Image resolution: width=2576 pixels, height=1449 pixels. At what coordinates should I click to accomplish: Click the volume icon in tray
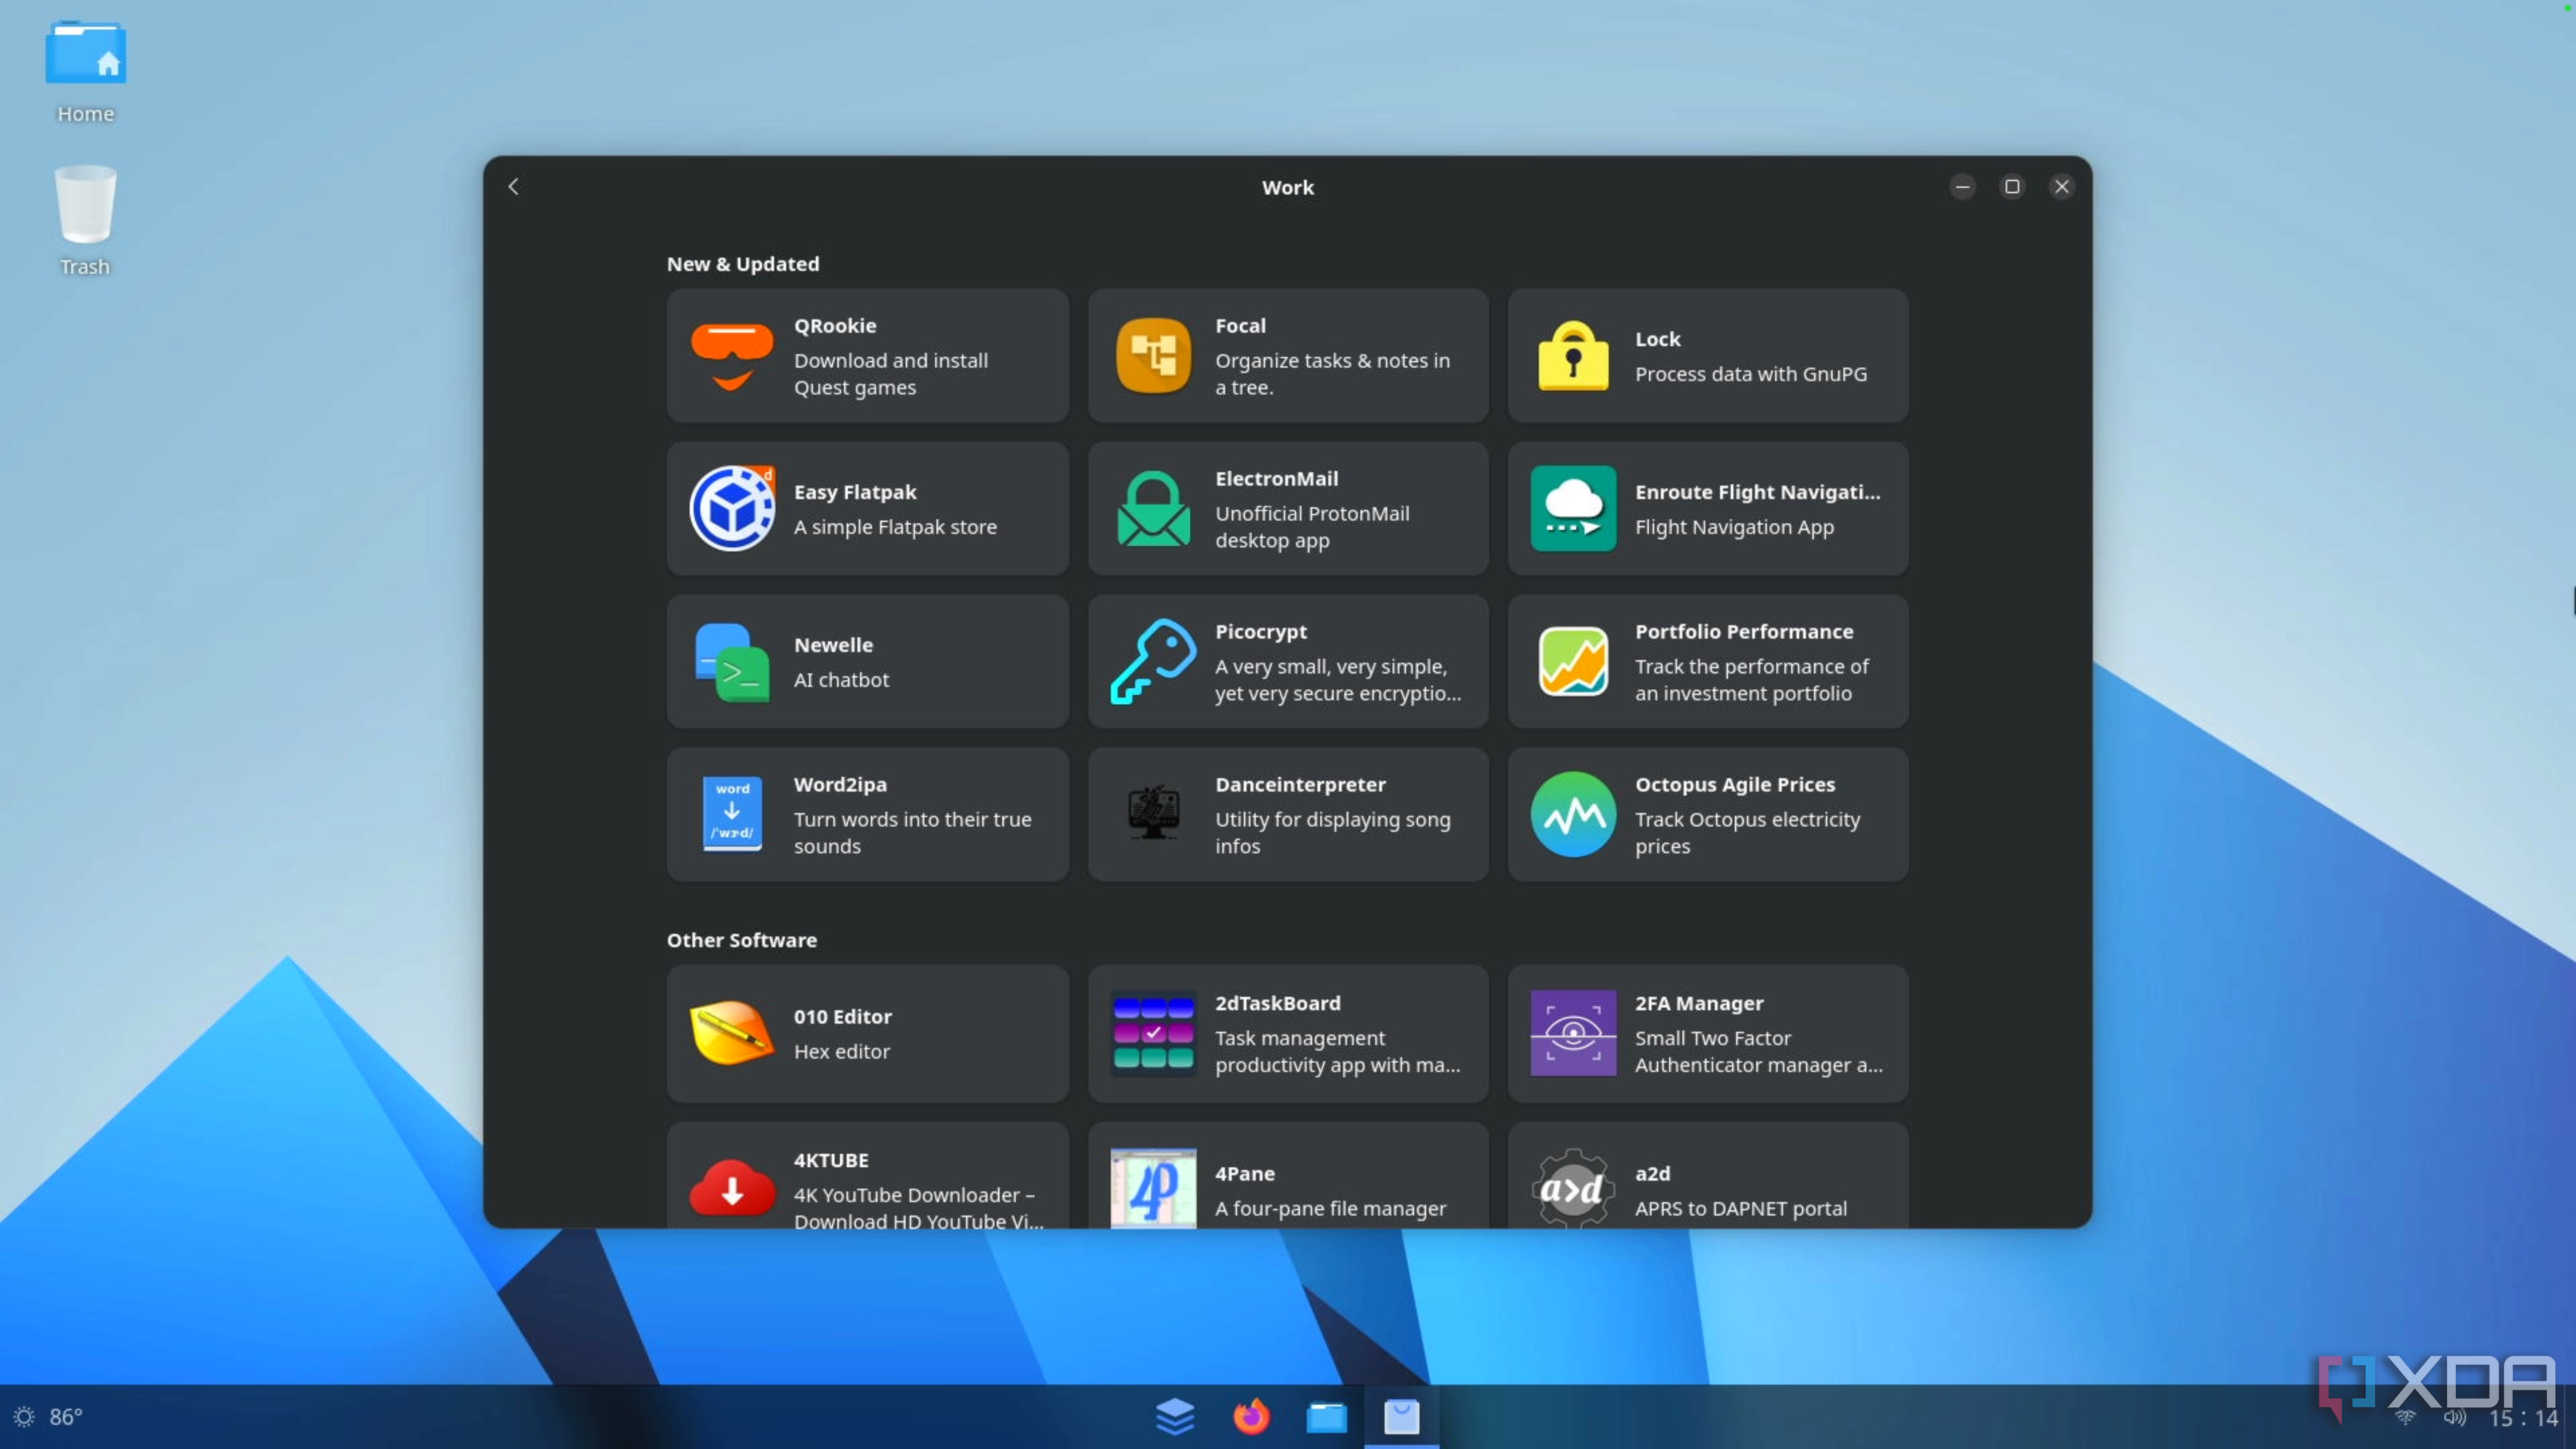point(2455,1418)
